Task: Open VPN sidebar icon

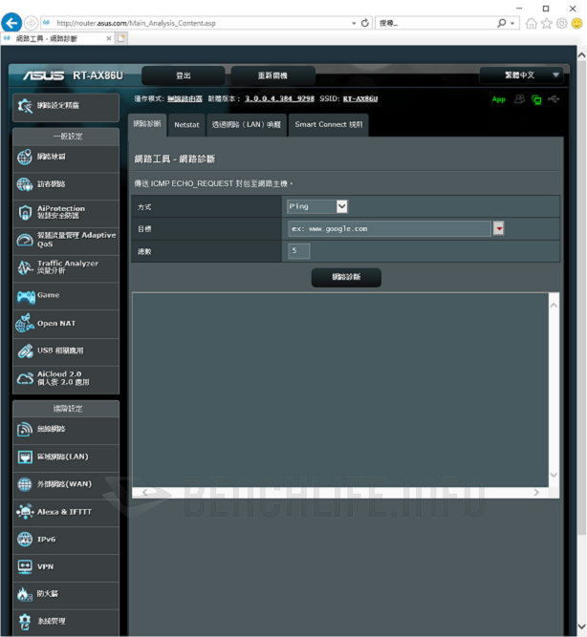Action: pyautogui.click(x=25, y=566)
